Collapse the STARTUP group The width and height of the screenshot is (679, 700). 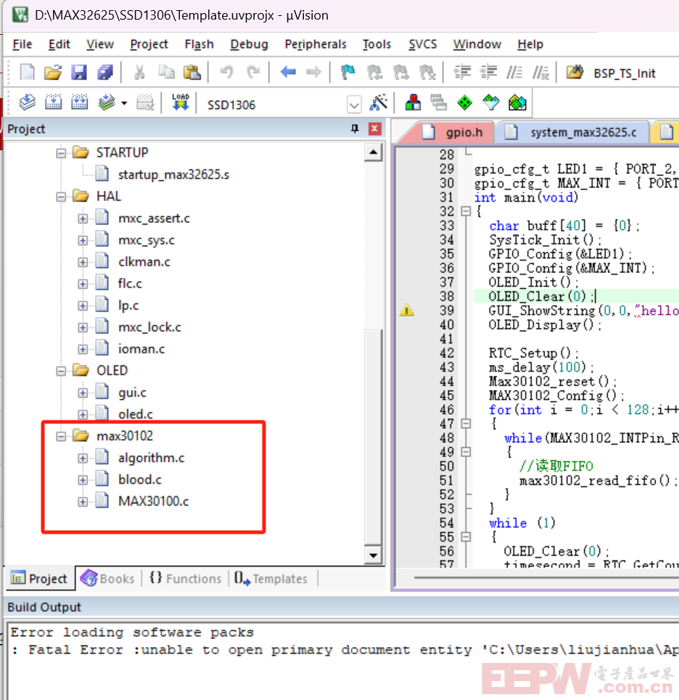(x=61, y=153)
